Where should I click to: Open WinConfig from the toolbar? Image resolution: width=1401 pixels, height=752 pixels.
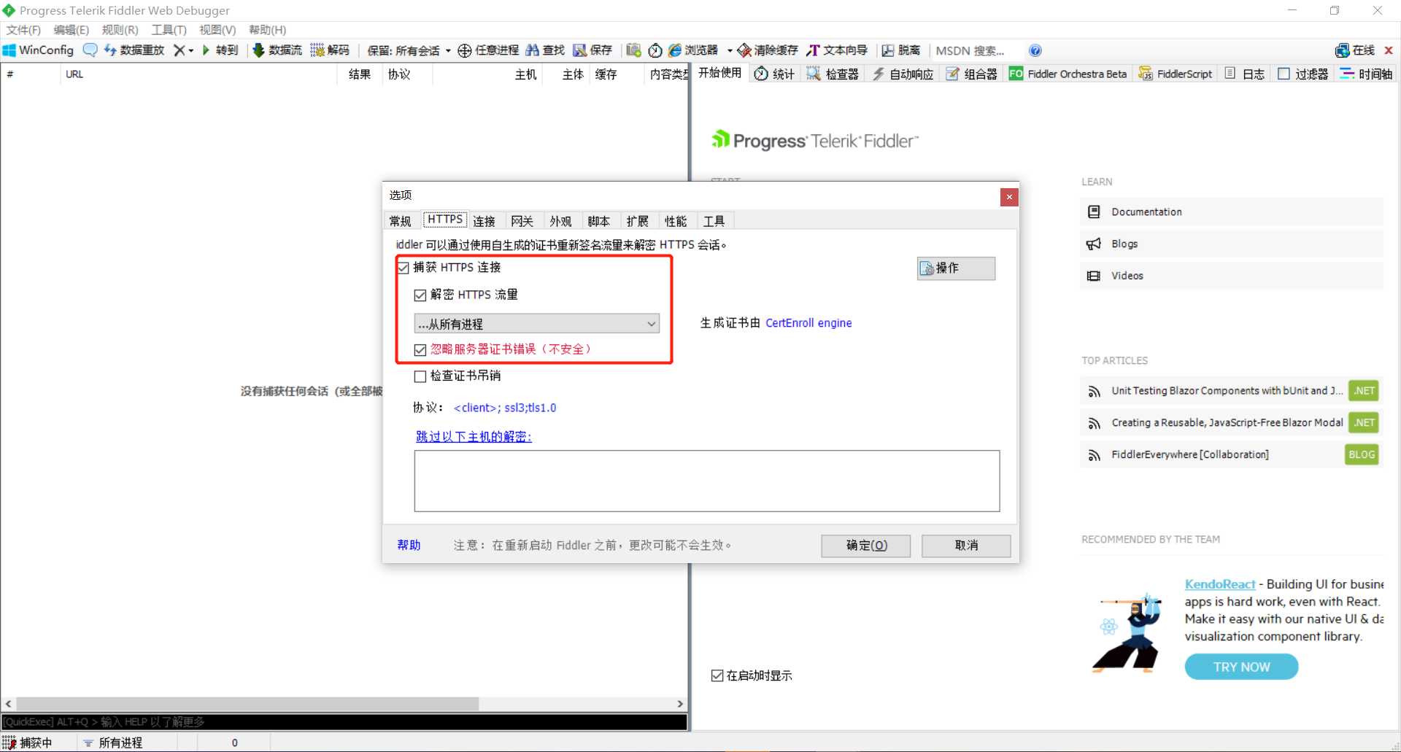[x=38, y=50]
